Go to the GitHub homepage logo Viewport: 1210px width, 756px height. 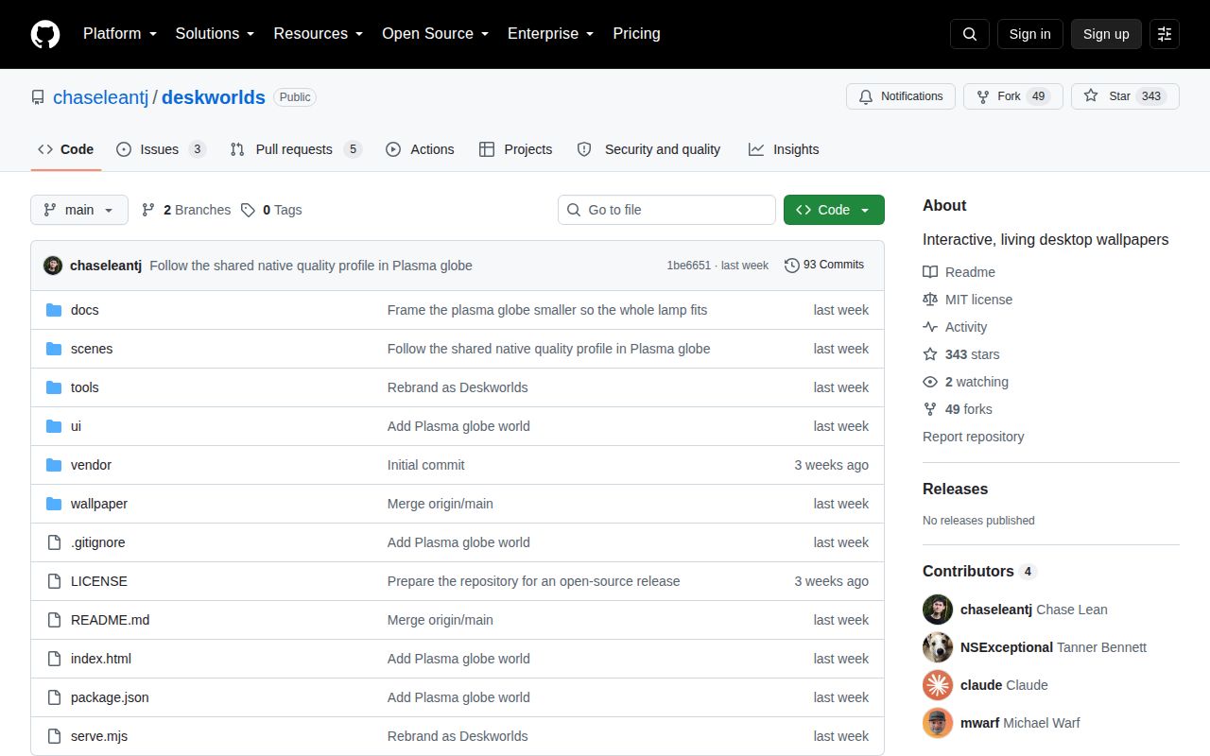tap(45, 34)
